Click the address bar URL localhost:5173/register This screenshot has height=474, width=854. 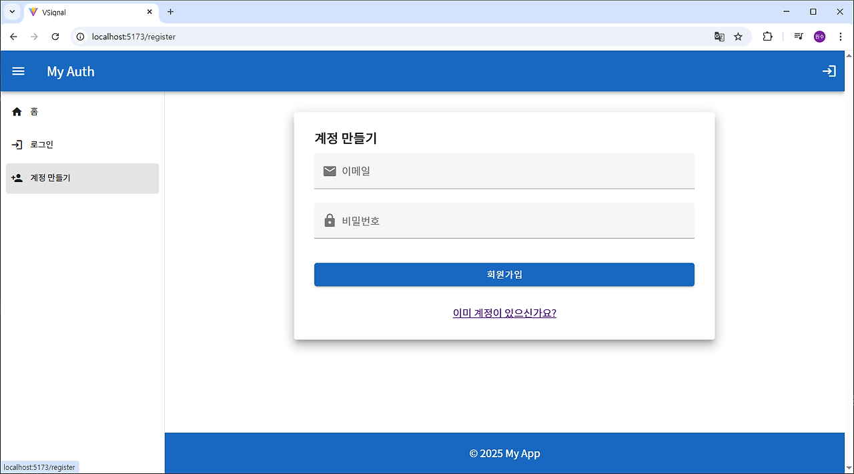point(133,37)
